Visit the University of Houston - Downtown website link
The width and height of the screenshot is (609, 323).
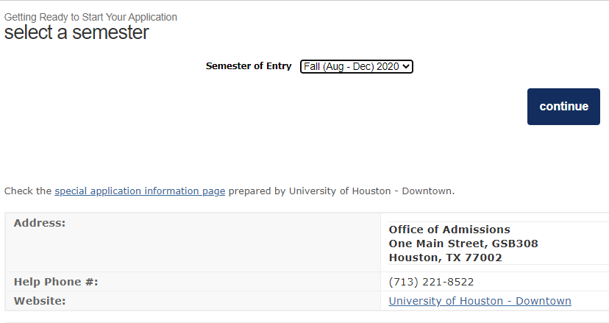coord(480,301)
